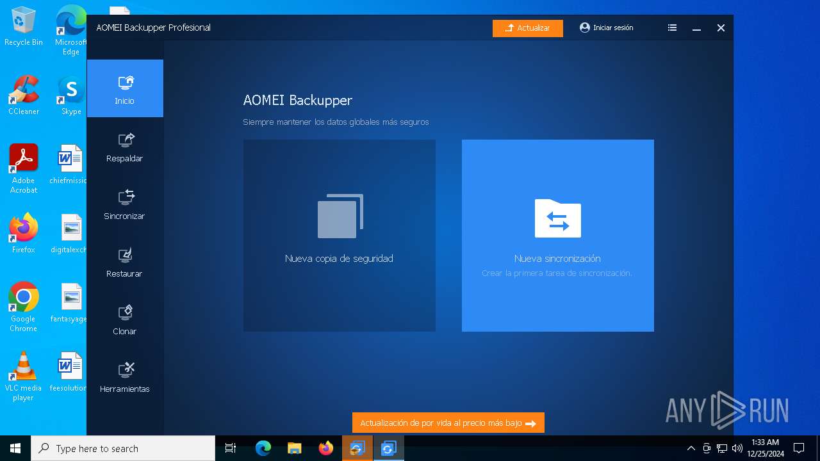This screenshot has width=820, height=461.
Task: Select the Clonar sidebar tab
Action: [125, 319]
